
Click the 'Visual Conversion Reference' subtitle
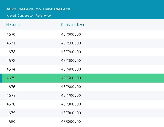28,16
